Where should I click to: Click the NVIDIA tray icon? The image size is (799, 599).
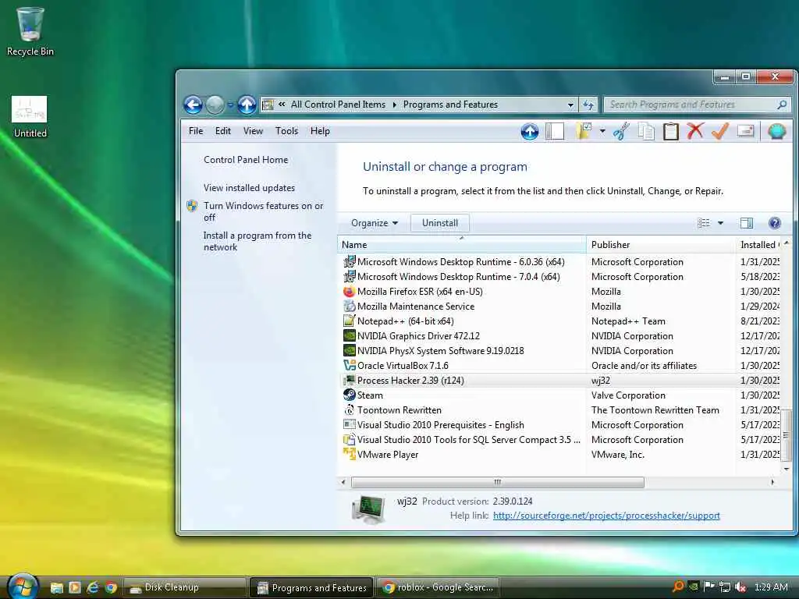coord(693,587)
